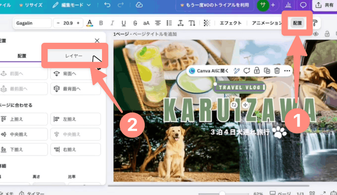Click the rotate handle under KARUIZAWA
This screenshot has height=195, width=337.
coord(234,105)
